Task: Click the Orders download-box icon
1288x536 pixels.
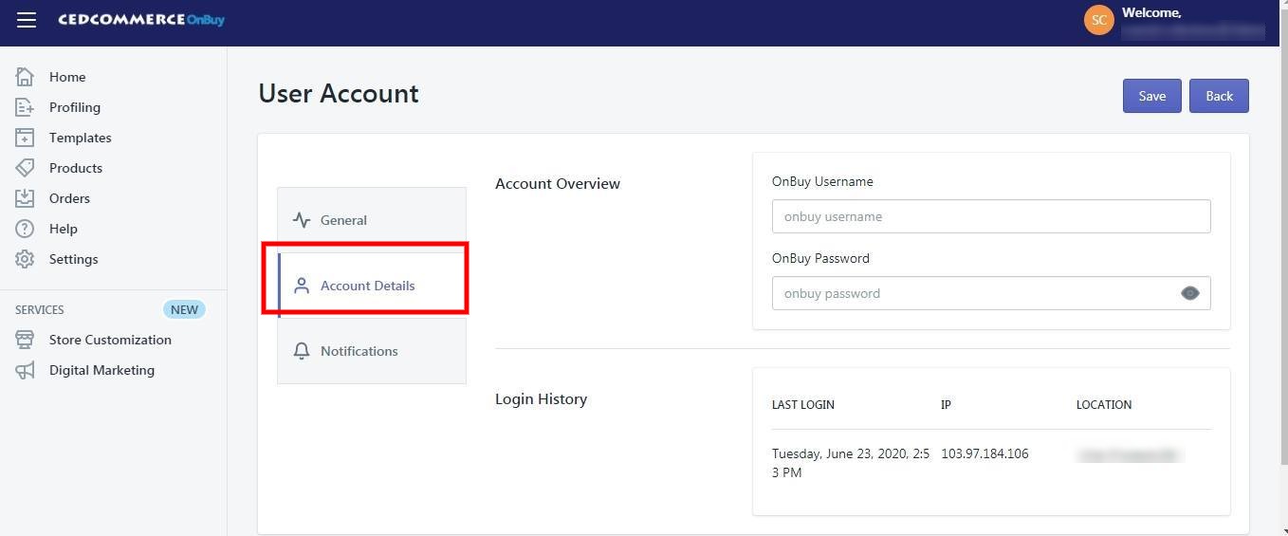Action: (x=25, y=198)
